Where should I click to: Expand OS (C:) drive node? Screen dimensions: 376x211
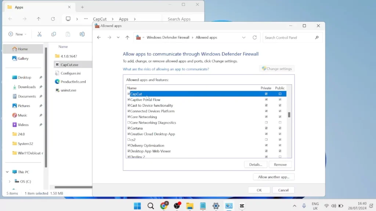10,182
